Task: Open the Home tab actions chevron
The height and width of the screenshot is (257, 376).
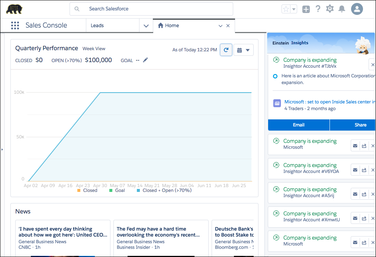Action: 221,26
